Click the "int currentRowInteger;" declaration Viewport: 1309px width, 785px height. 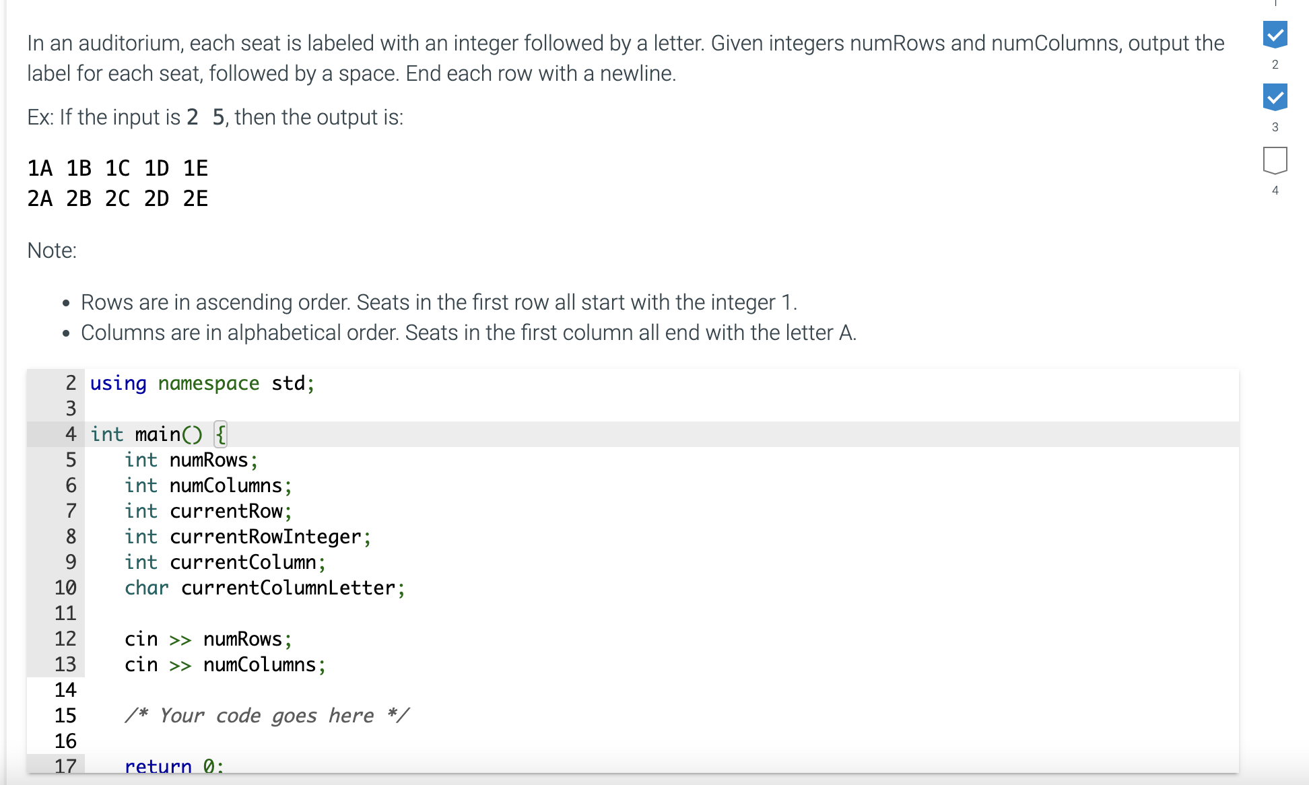click(247, 537)
